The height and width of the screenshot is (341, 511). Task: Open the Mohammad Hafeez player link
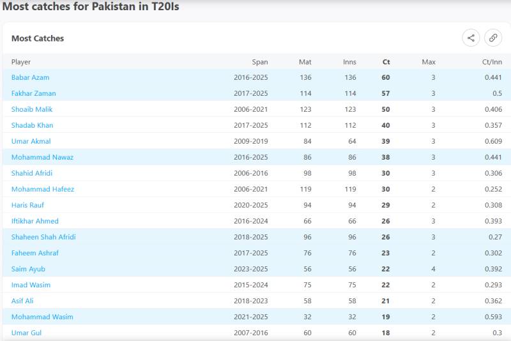click(x=43, y=189)
